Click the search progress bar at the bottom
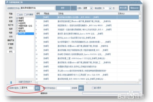The height and width of the screenshot is (102, 153). click(111, 93)
